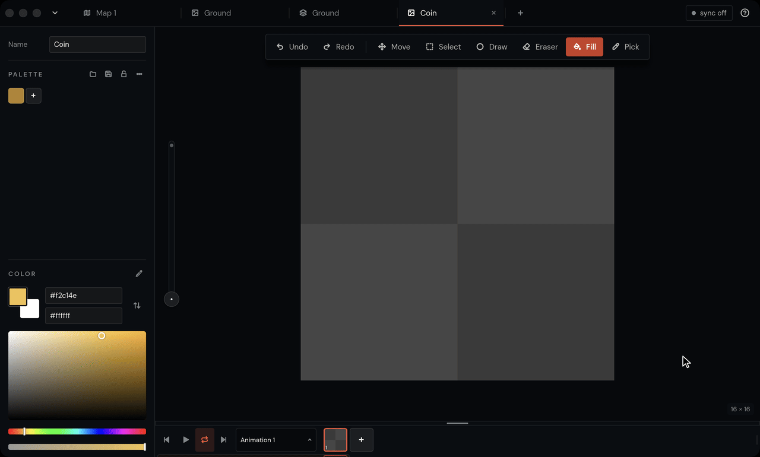Open the second Ground layers tab

(319, 13)
